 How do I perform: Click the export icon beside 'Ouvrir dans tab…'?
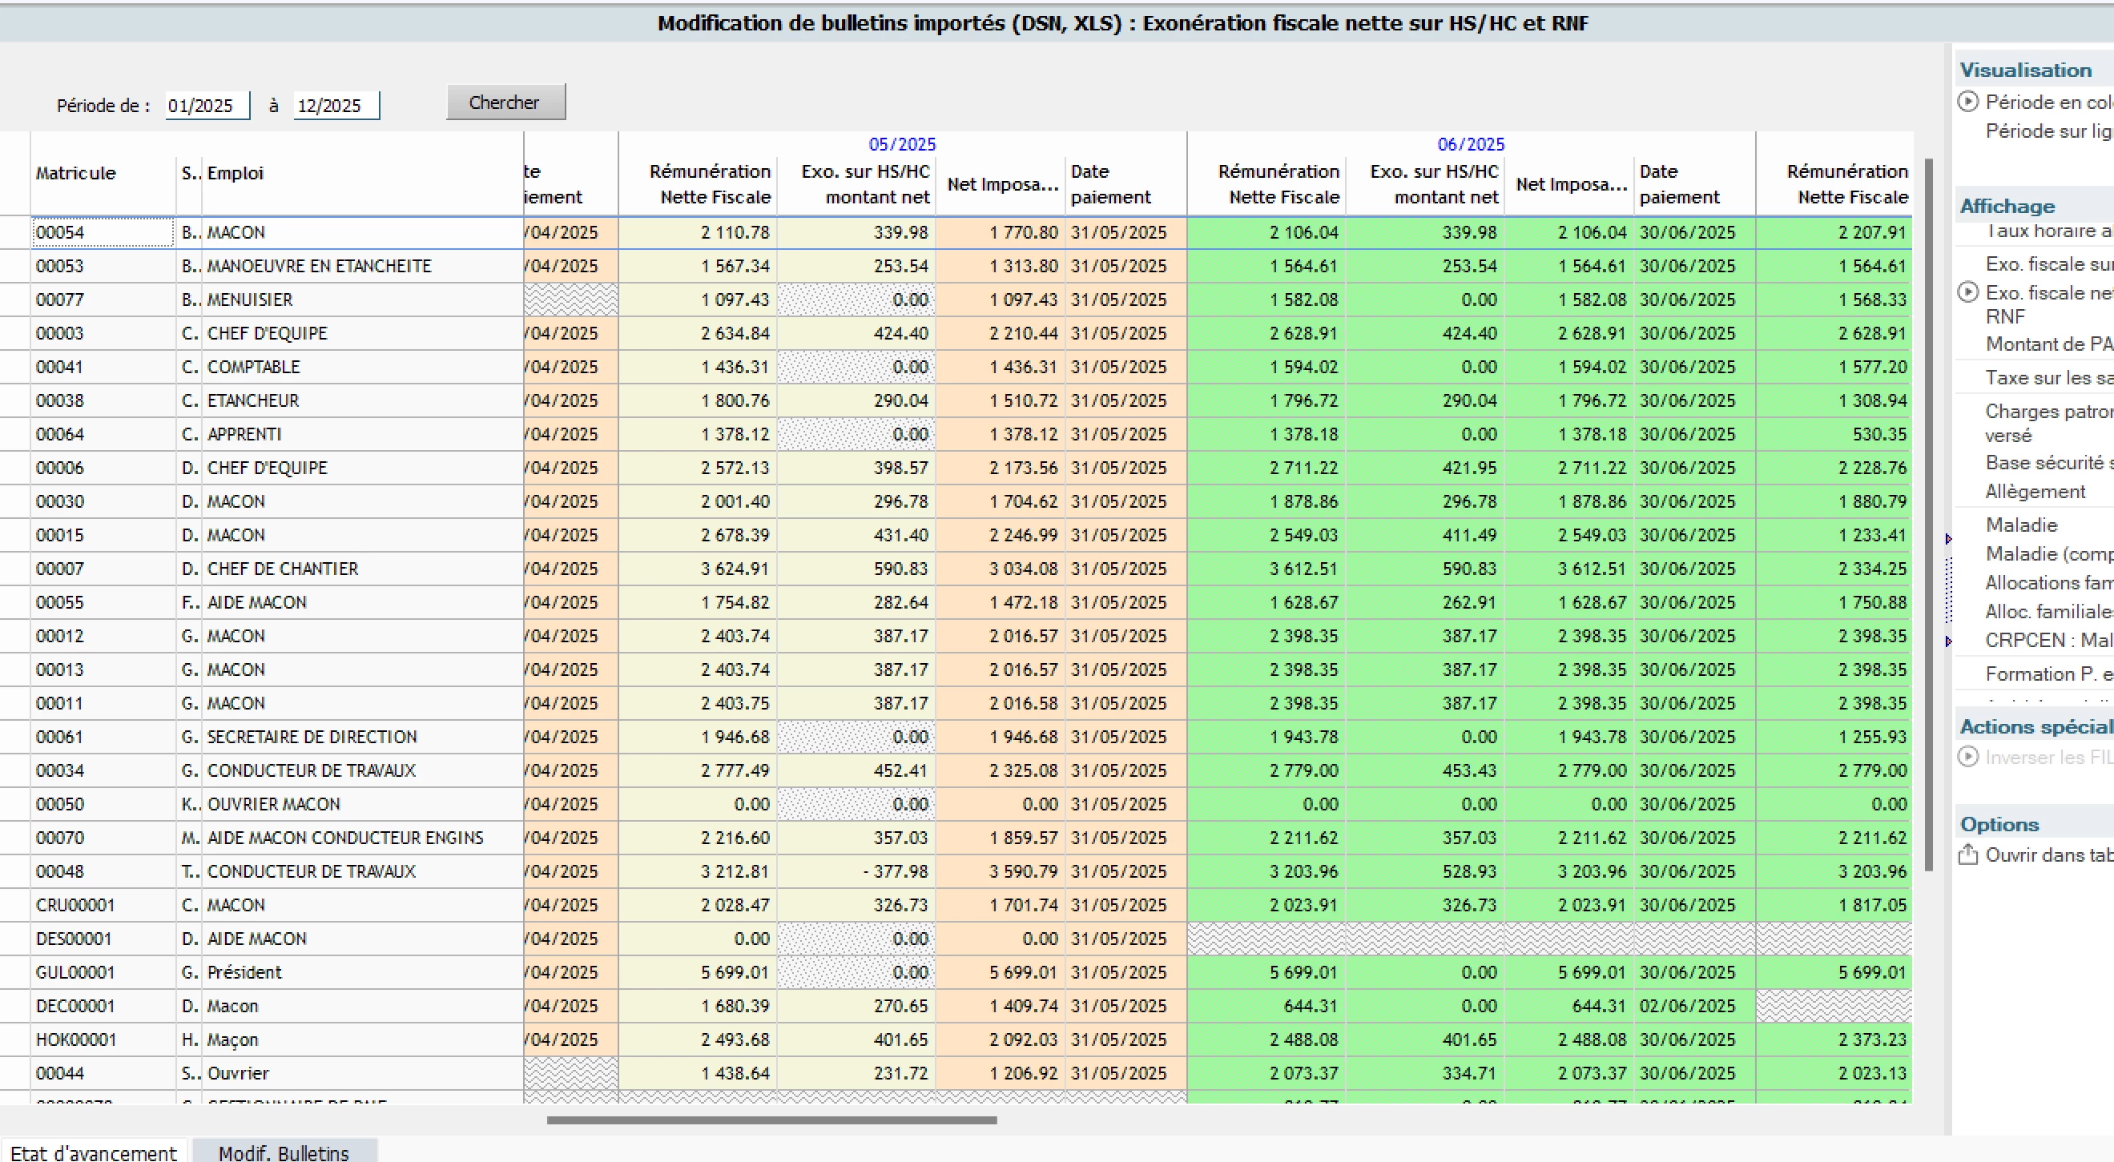click(1968, 855)
